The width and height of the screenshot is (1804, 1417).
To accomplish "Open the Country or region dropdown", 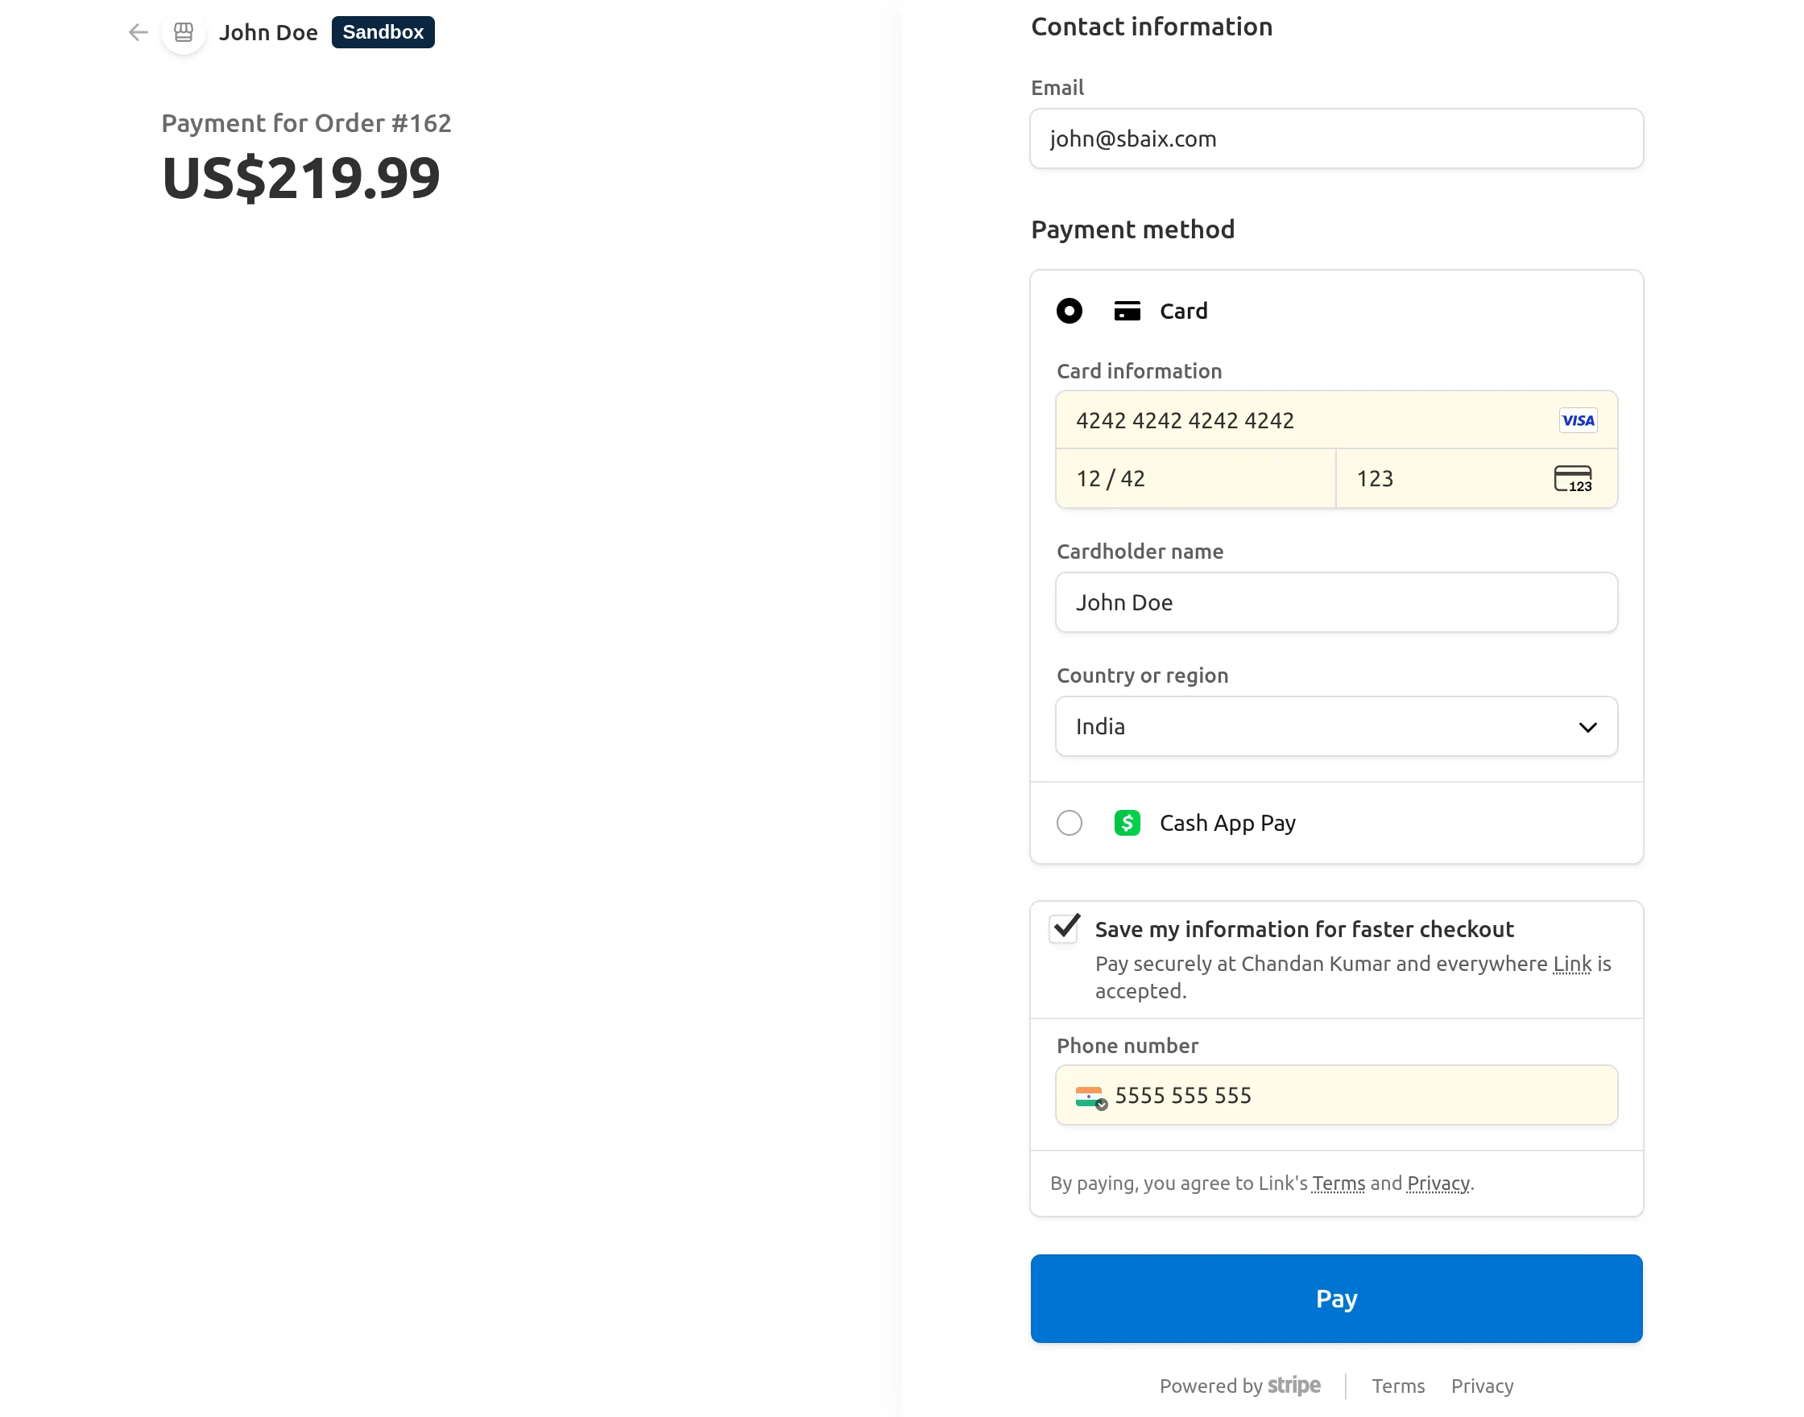I will pos(1335,727).
